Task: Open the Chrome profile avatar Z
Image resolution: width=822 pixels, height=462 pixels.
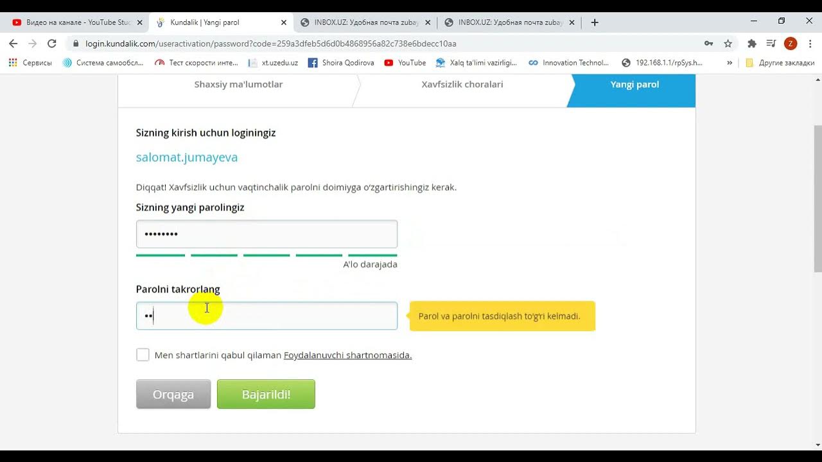Action: coord(791,44)
